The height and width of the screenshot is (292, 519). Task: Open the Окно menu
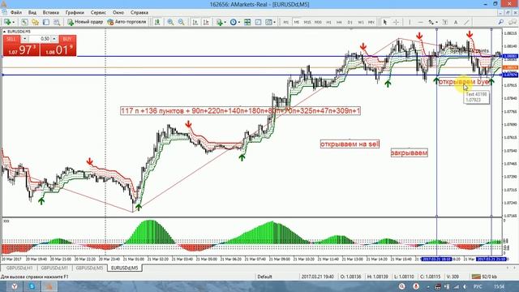(118, 12)
